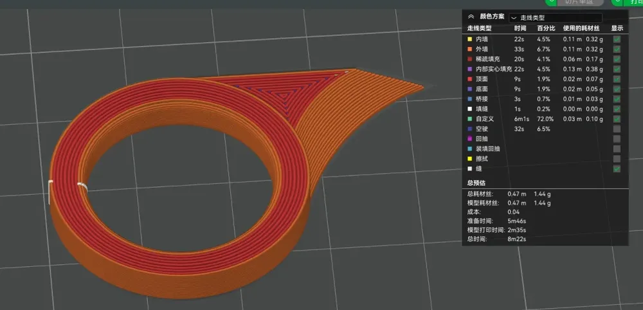643x310 pixels.
Task: Click the purple 内部实心填充 swatch
Action: 469,69
